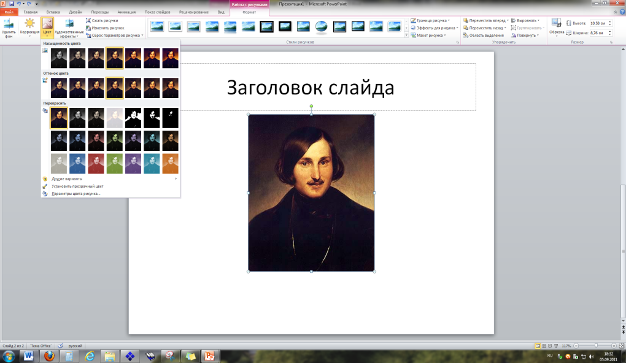Open the Обрезка crop tool
This screenshot has height=363, width=626.
[x=557, y=27]
